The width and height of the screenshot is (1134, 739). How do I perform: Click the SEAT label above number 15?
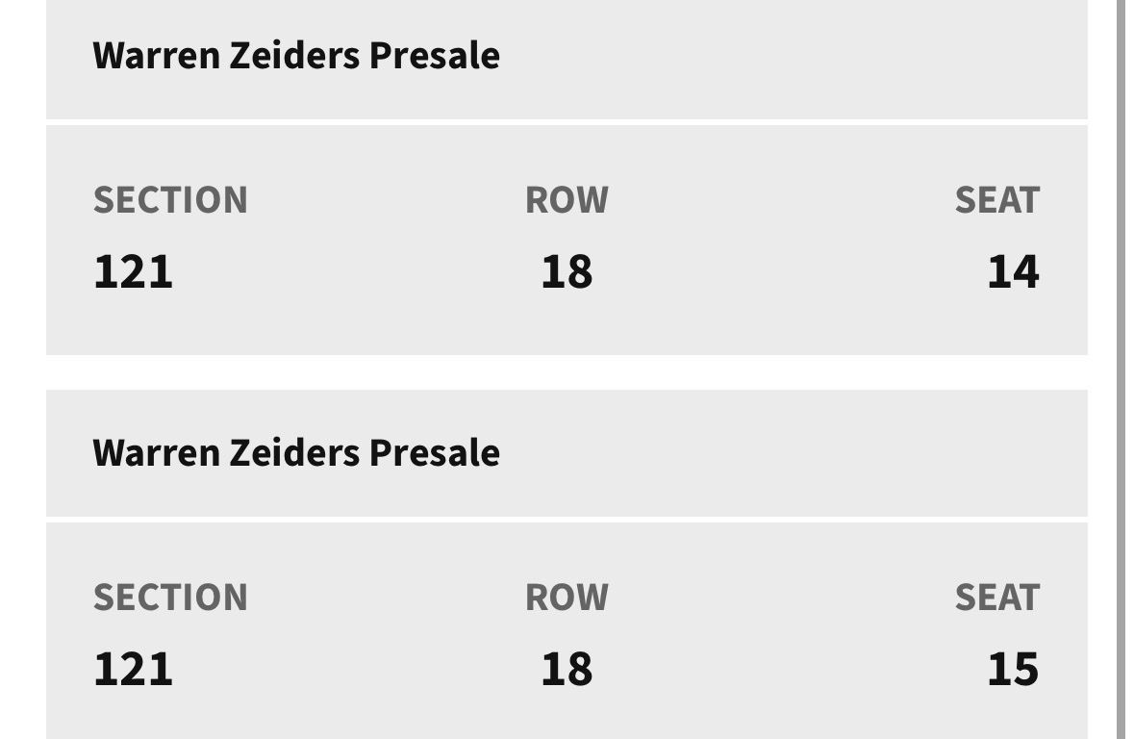(x=996, y=598)
